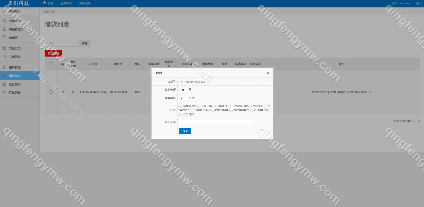Open 文章列表 in the sidebar
Viewport: 424px width, 207px height.
click(15, 57)
